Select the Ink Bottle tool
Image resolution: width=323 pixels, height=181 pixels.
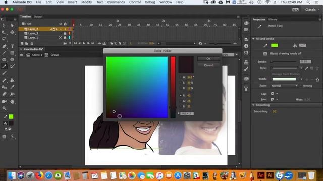pyautogui.click(x=4, y=87)
